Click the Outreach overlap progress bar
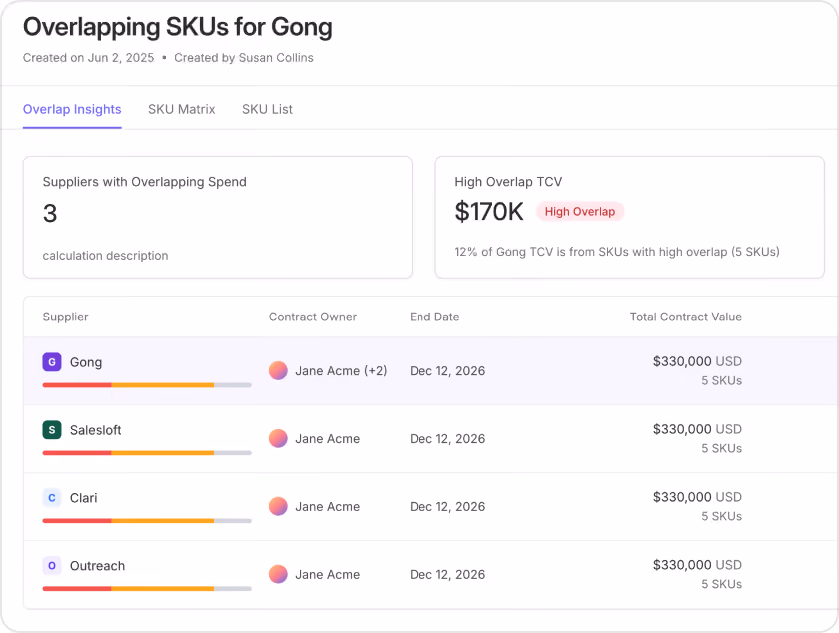 coord(147,589)
